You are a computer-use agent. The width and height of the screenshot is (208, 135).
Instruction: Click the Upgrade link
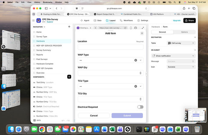tap(177, 20)
